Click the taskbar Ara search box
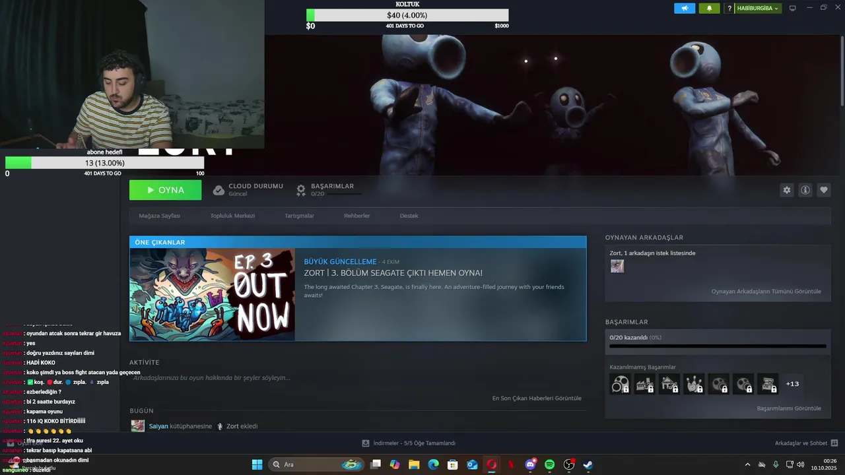This screenshot has width=845, height=475. coord(317,464)
